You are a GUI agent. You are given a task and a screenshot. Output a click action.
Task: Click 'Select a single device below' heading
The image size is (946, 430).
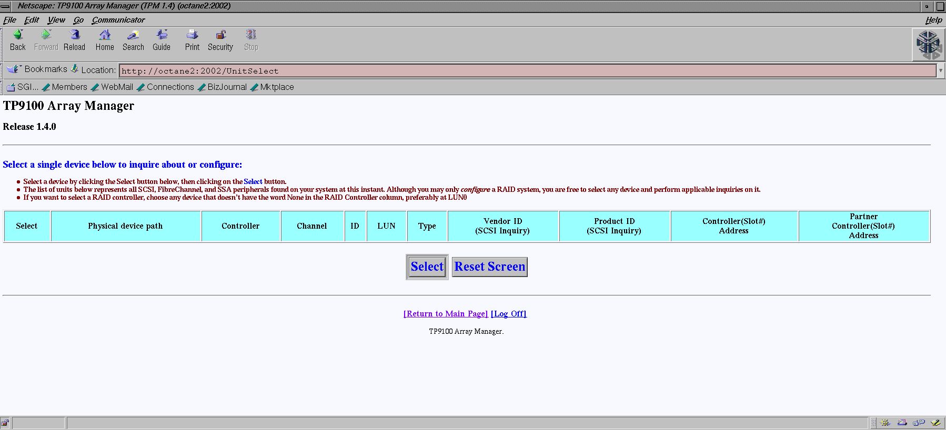123,165
